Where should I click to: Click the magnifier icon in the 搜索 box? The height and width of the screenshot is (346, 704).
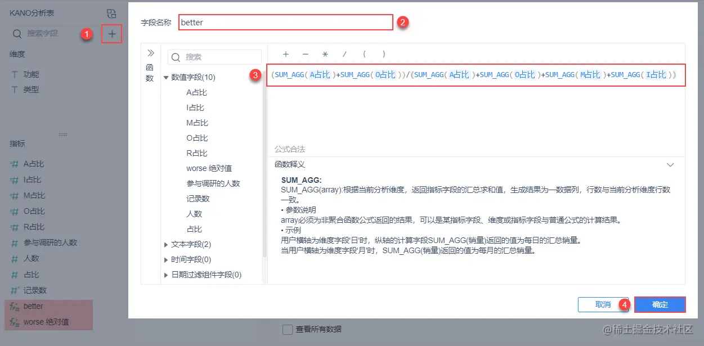pos(177,56)
